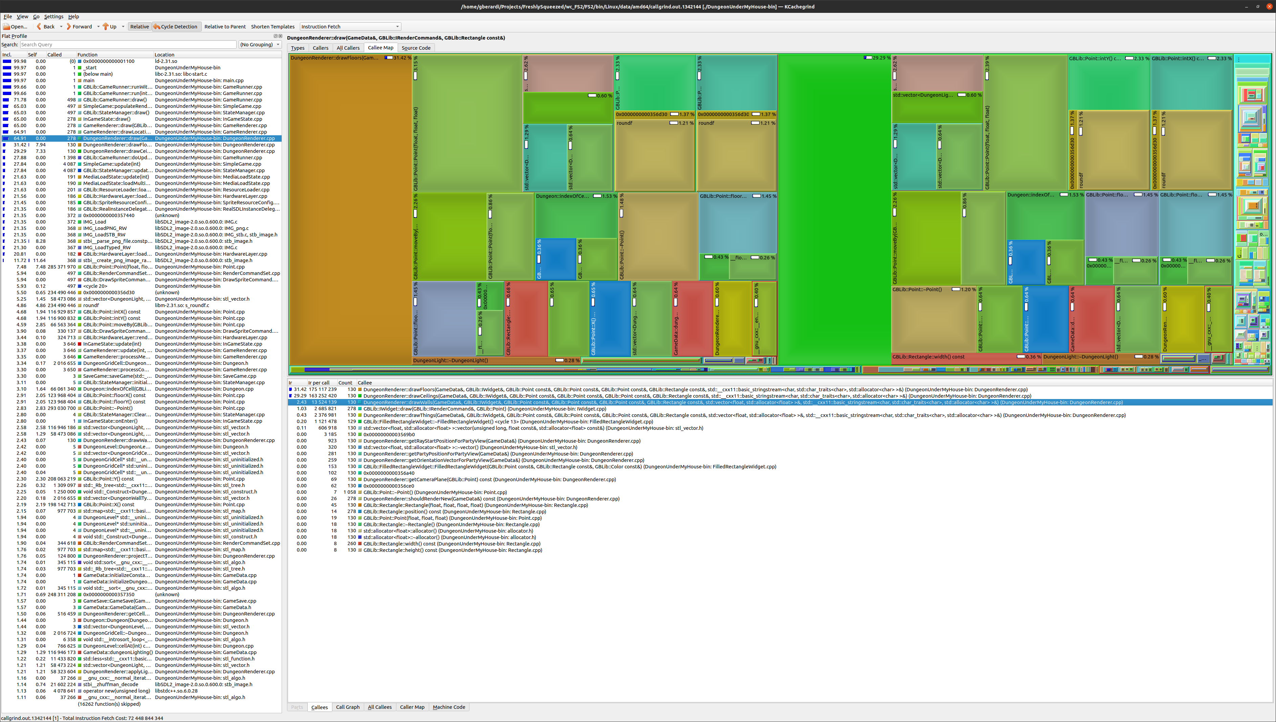Expand the Back history dropdown arrow
Screen dimensions: 1276x722
(61, 27)
